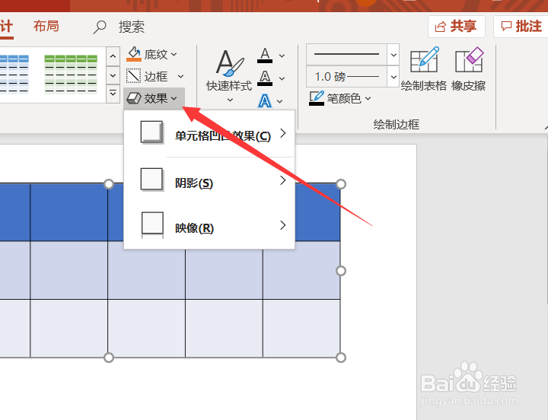
Task: Click the blue text effects A icon
Action: pos(265,100)
